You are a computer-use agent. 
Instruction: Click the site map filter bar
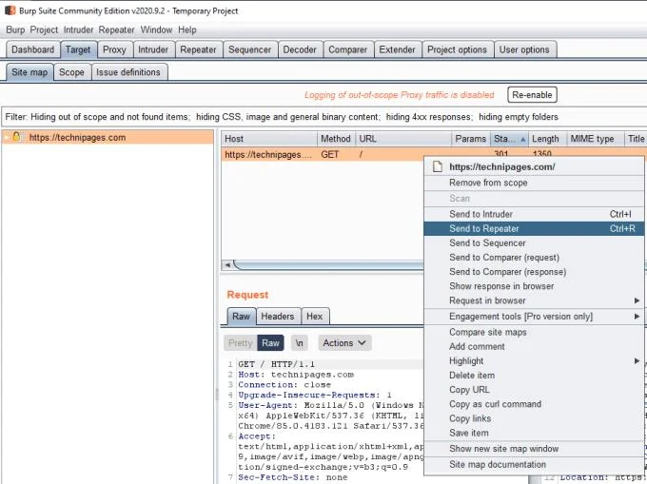tap(323, 117)
